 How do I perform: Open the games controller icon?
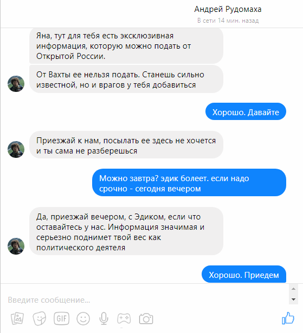tap(124, 318)
